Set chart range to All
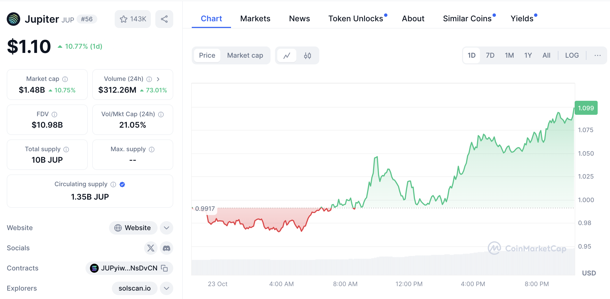Image resolution: width=610 pixels, height=299 pixels. 546,55
